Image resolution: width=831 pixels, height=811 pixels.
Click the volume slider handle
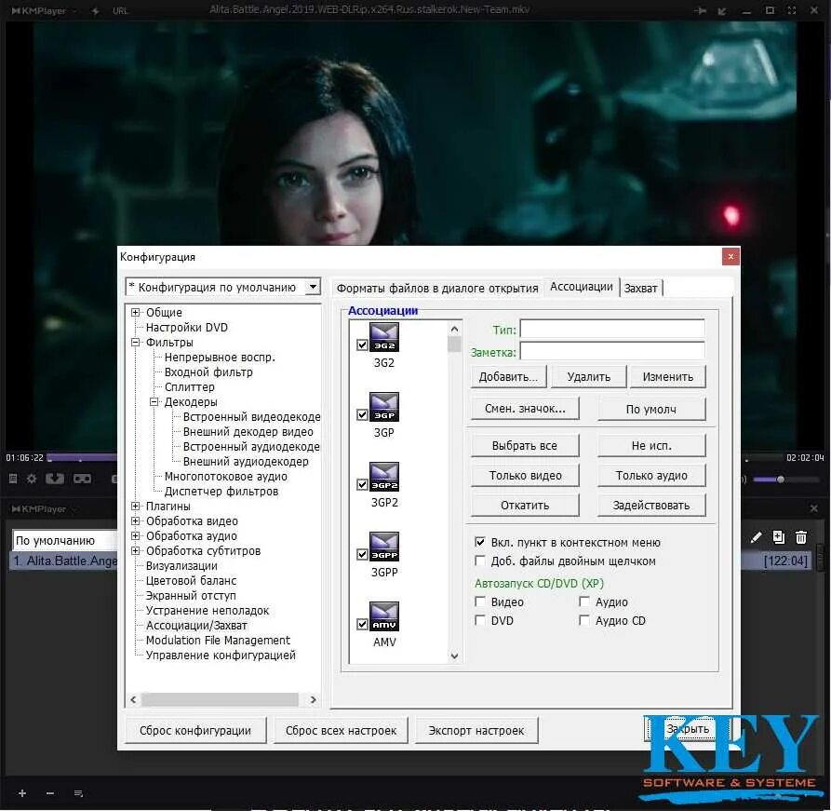click(780, 480)
